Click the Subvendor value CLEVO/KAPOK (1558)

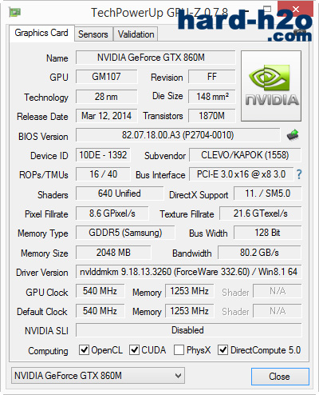[x=245, y=155]
